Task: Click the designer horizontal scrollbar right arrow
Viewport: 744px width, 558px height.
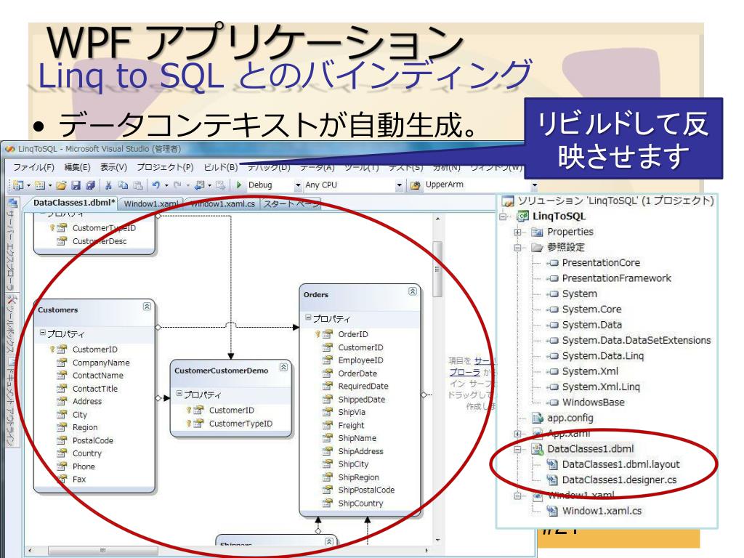Action: click(426, 551)
